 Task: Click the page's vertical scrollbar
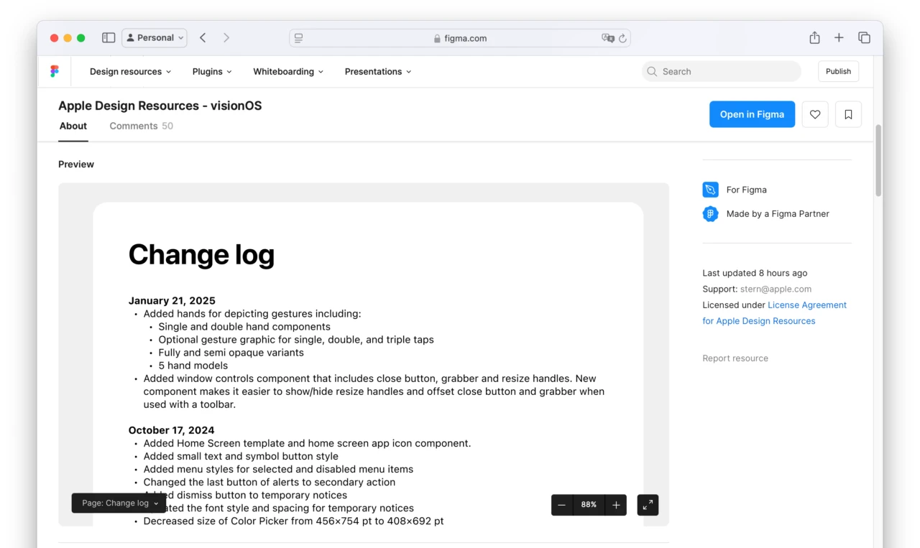coord(878,160)
